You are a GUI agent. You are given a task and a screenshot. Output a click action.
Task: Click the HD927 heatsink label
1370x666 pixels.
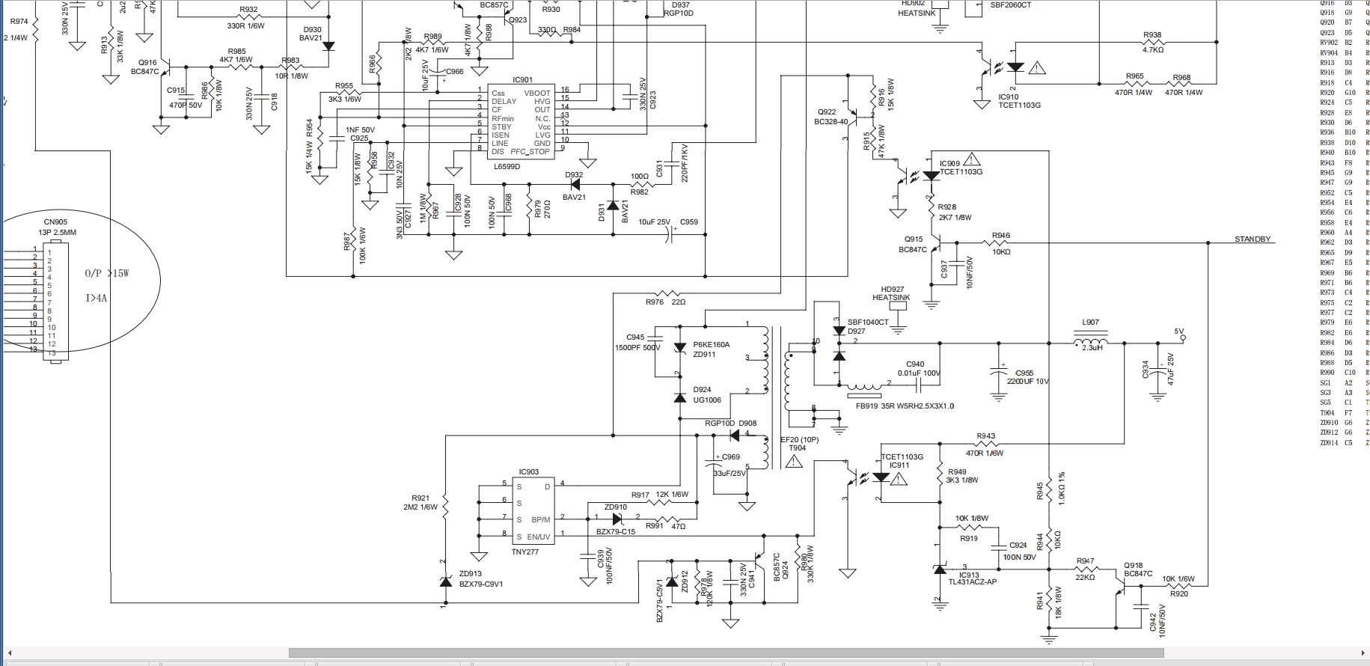tap(893, 289)
